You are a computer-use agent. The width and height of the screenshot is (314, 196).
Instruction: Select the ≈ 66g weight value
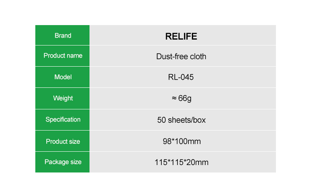(x=182, y=98)
